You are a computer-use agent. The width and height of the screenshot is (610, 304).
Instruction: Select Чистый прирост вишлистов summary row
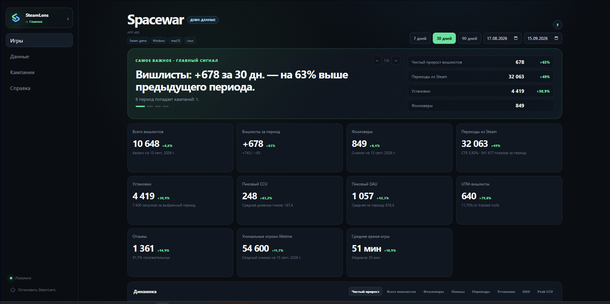(x=481, y=62)
